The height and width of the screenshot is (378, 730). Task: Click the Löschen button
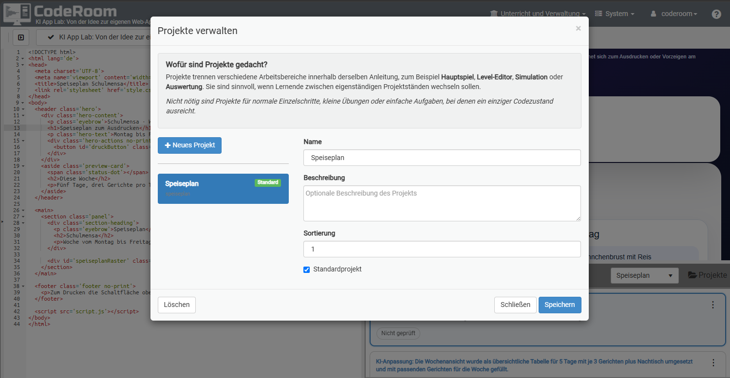(177, 305)
